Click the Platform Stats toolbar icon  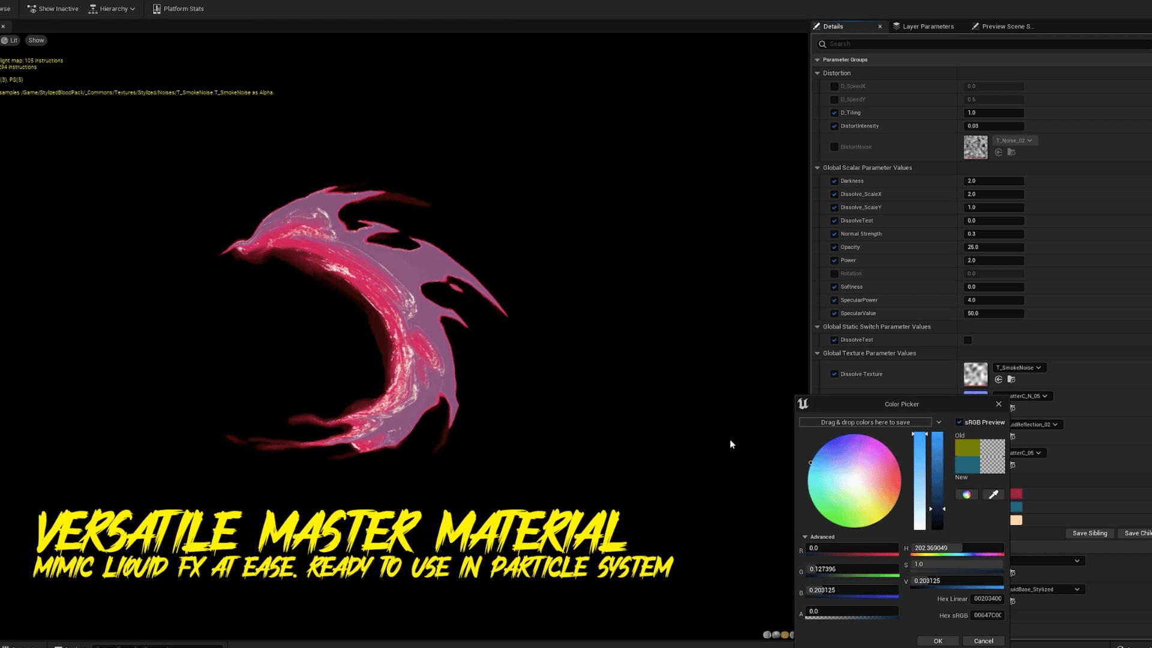[157, 8]
